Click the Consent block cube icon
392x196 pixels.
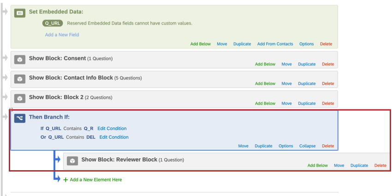(x=20, y=59)
